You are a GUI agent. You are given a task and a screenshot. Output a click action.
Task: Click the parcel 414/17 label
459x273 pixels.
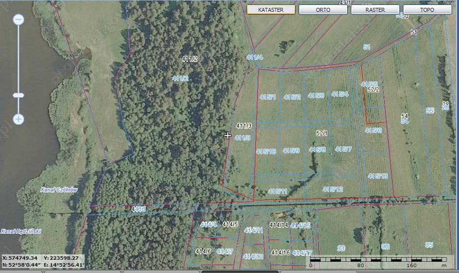[302, 253]
